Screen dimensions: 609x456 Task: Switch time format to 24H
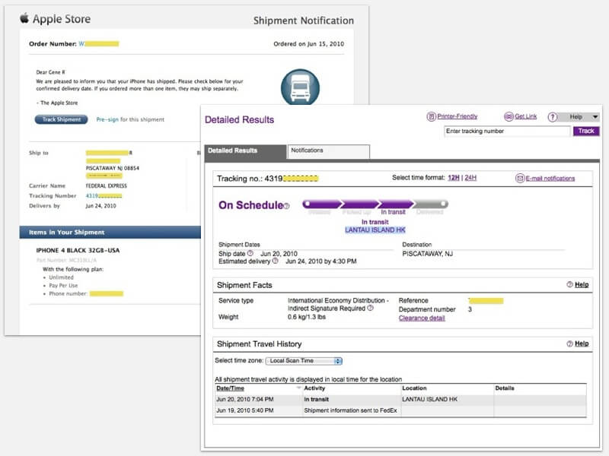point(470,178)
